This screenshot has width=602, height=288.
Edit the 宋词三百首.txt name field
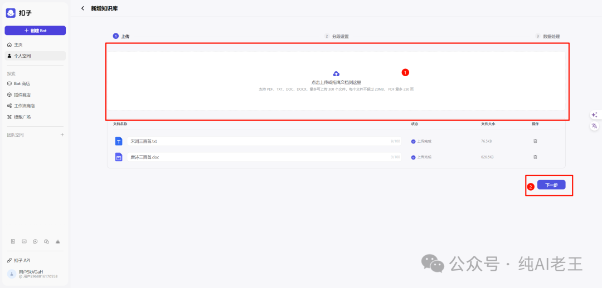tap(264, 141)
